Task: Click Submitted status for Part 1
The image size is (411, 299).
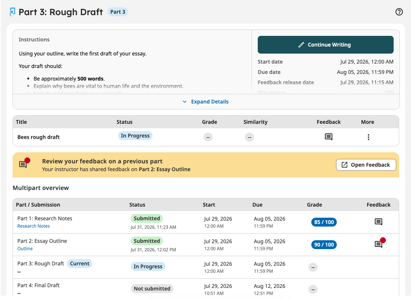Action: click(147, 218)
